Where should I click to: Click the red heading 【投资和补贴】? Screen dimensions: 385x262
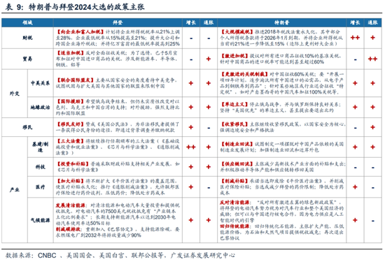(73, 163)
